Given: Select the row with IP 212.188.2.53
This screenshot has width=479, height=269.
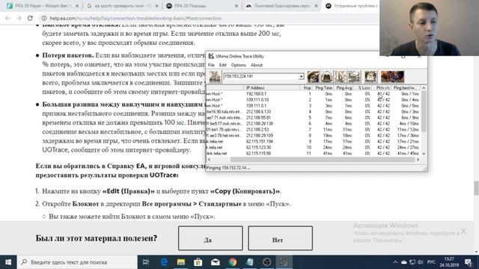Looking at the screenshot, I should [314, 129].
